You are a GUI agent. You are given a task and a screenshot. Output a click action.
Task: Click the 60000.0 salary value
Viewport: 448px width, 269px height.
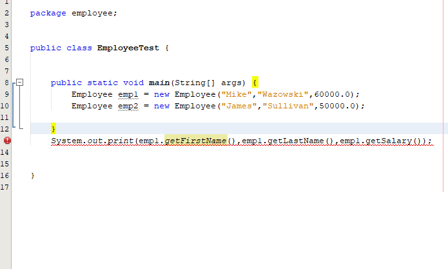pos(332,94)
